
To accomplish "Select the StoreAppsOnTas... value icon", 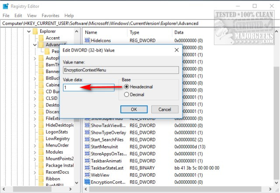I will coord(87,154).
